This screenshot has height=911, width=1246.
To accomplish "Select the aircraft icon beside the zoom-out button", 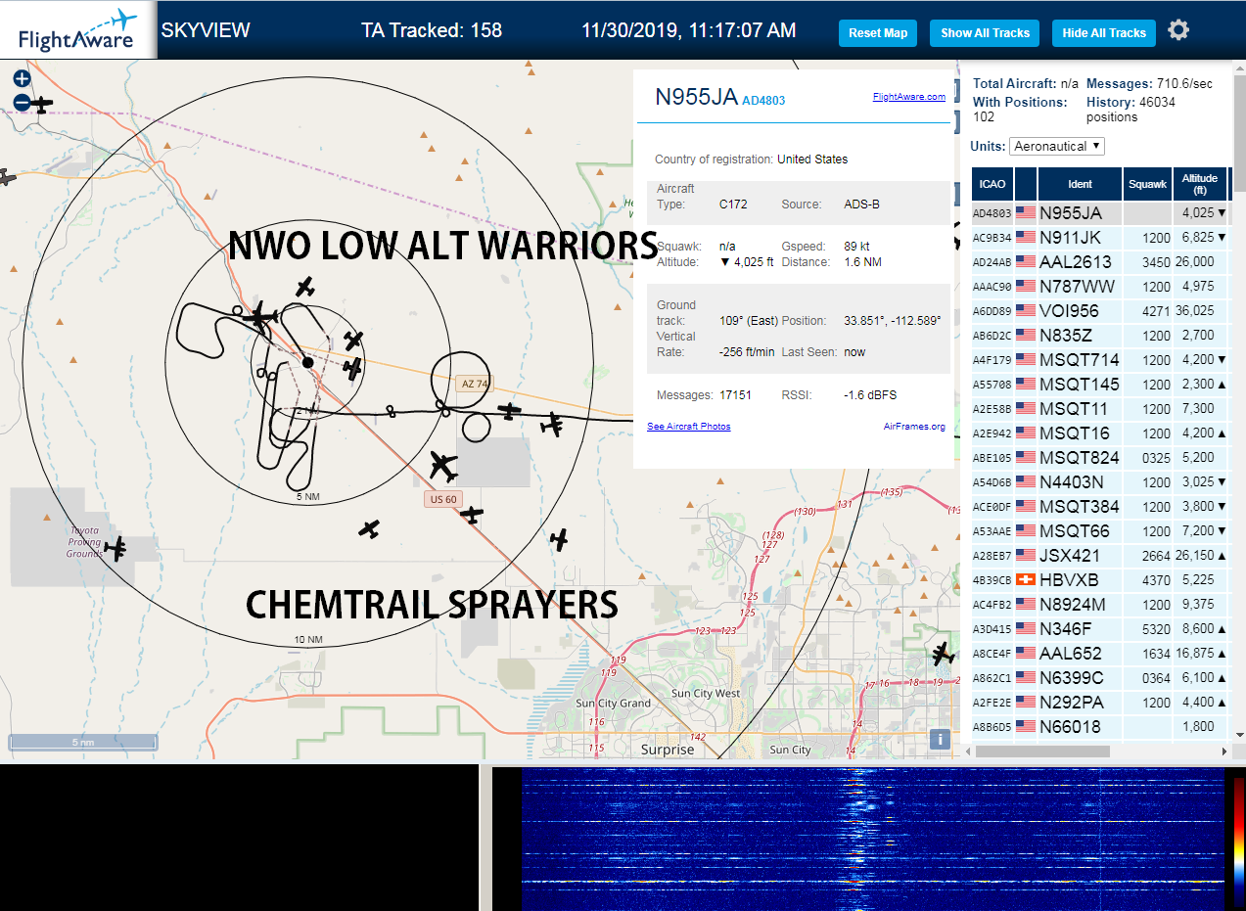I will coord(42,104).
